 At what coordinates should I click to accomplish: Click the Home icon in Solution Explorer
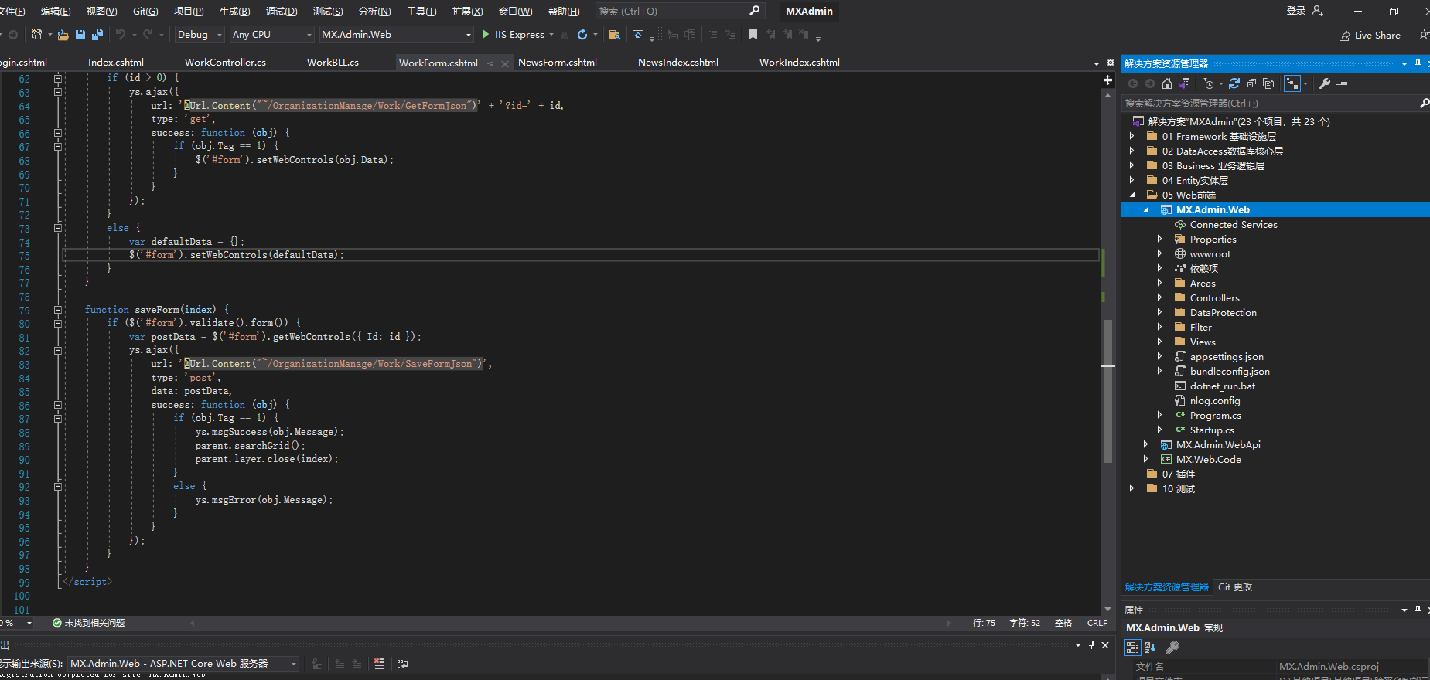point(1167,83)
